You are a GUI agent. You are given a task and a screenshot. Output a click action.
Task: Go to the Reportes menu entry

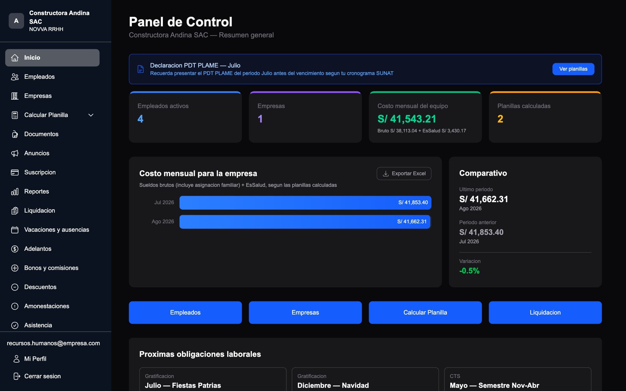coord(52,191)
